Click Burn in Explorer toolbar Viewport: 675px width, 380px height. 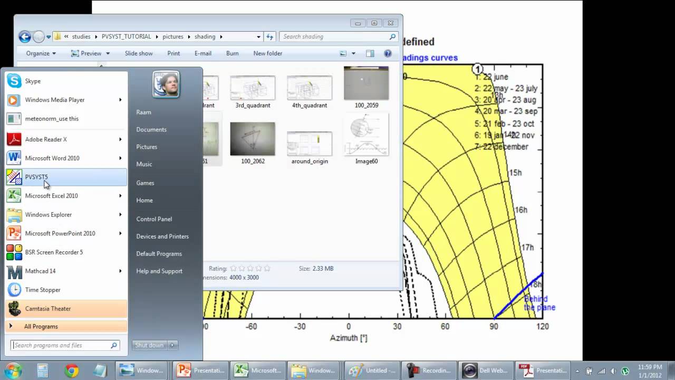pyautogui.click(x=233, y=53)
